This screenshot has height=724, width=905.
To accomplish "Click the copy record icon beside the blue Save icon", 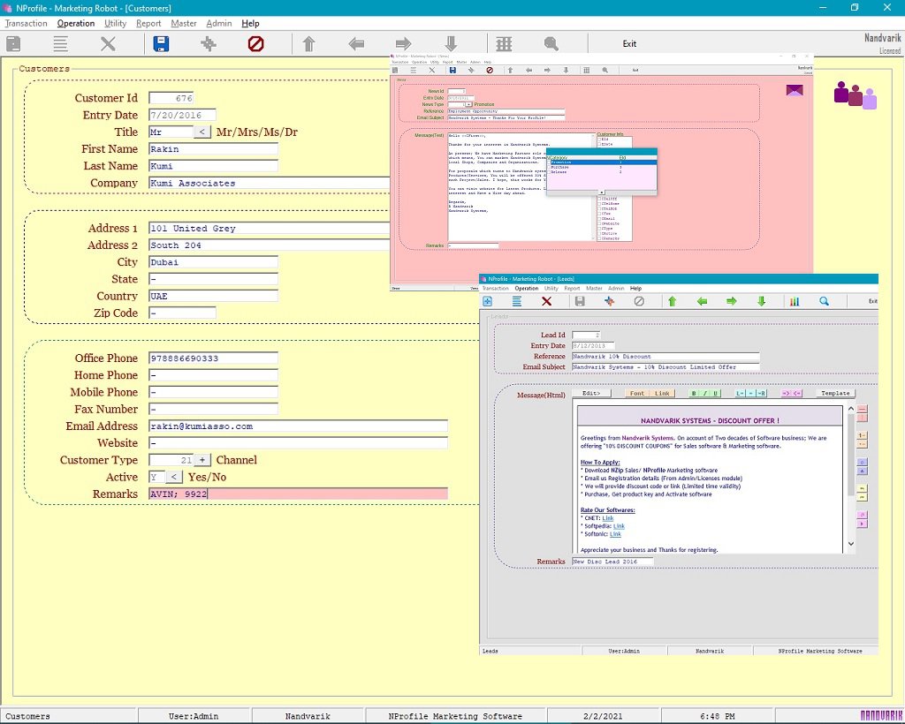I will click(x=209, y=44).
